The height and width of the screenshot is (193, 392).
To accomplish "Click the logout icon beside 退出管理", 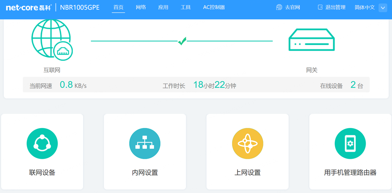I will (x=320, y=7).
